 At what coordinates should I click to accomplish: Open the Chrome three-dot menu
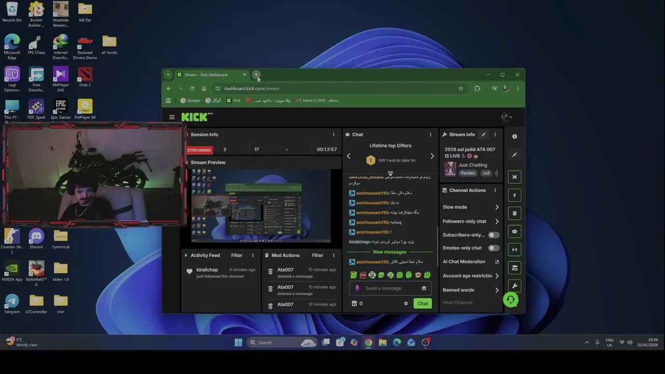point(517,89)
